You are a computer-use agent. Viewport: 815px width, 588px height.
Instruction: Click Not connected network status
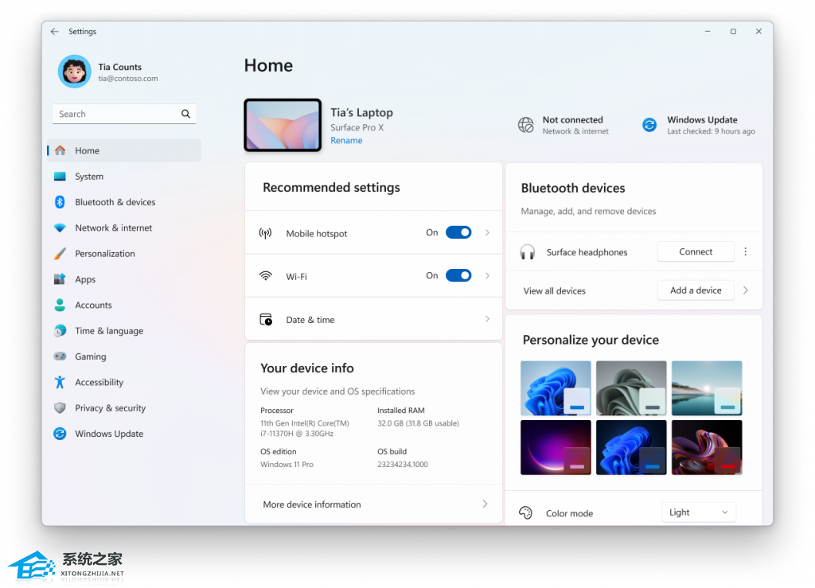click(x=564, y=125)
